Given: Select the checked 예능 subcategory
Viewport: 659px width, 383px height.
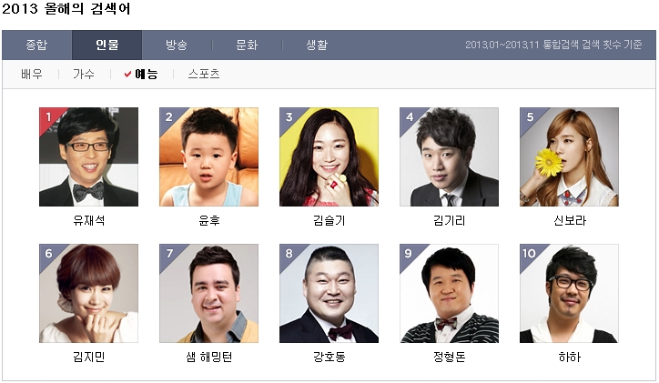Looking at the screenshot, I should coord(142,75).
